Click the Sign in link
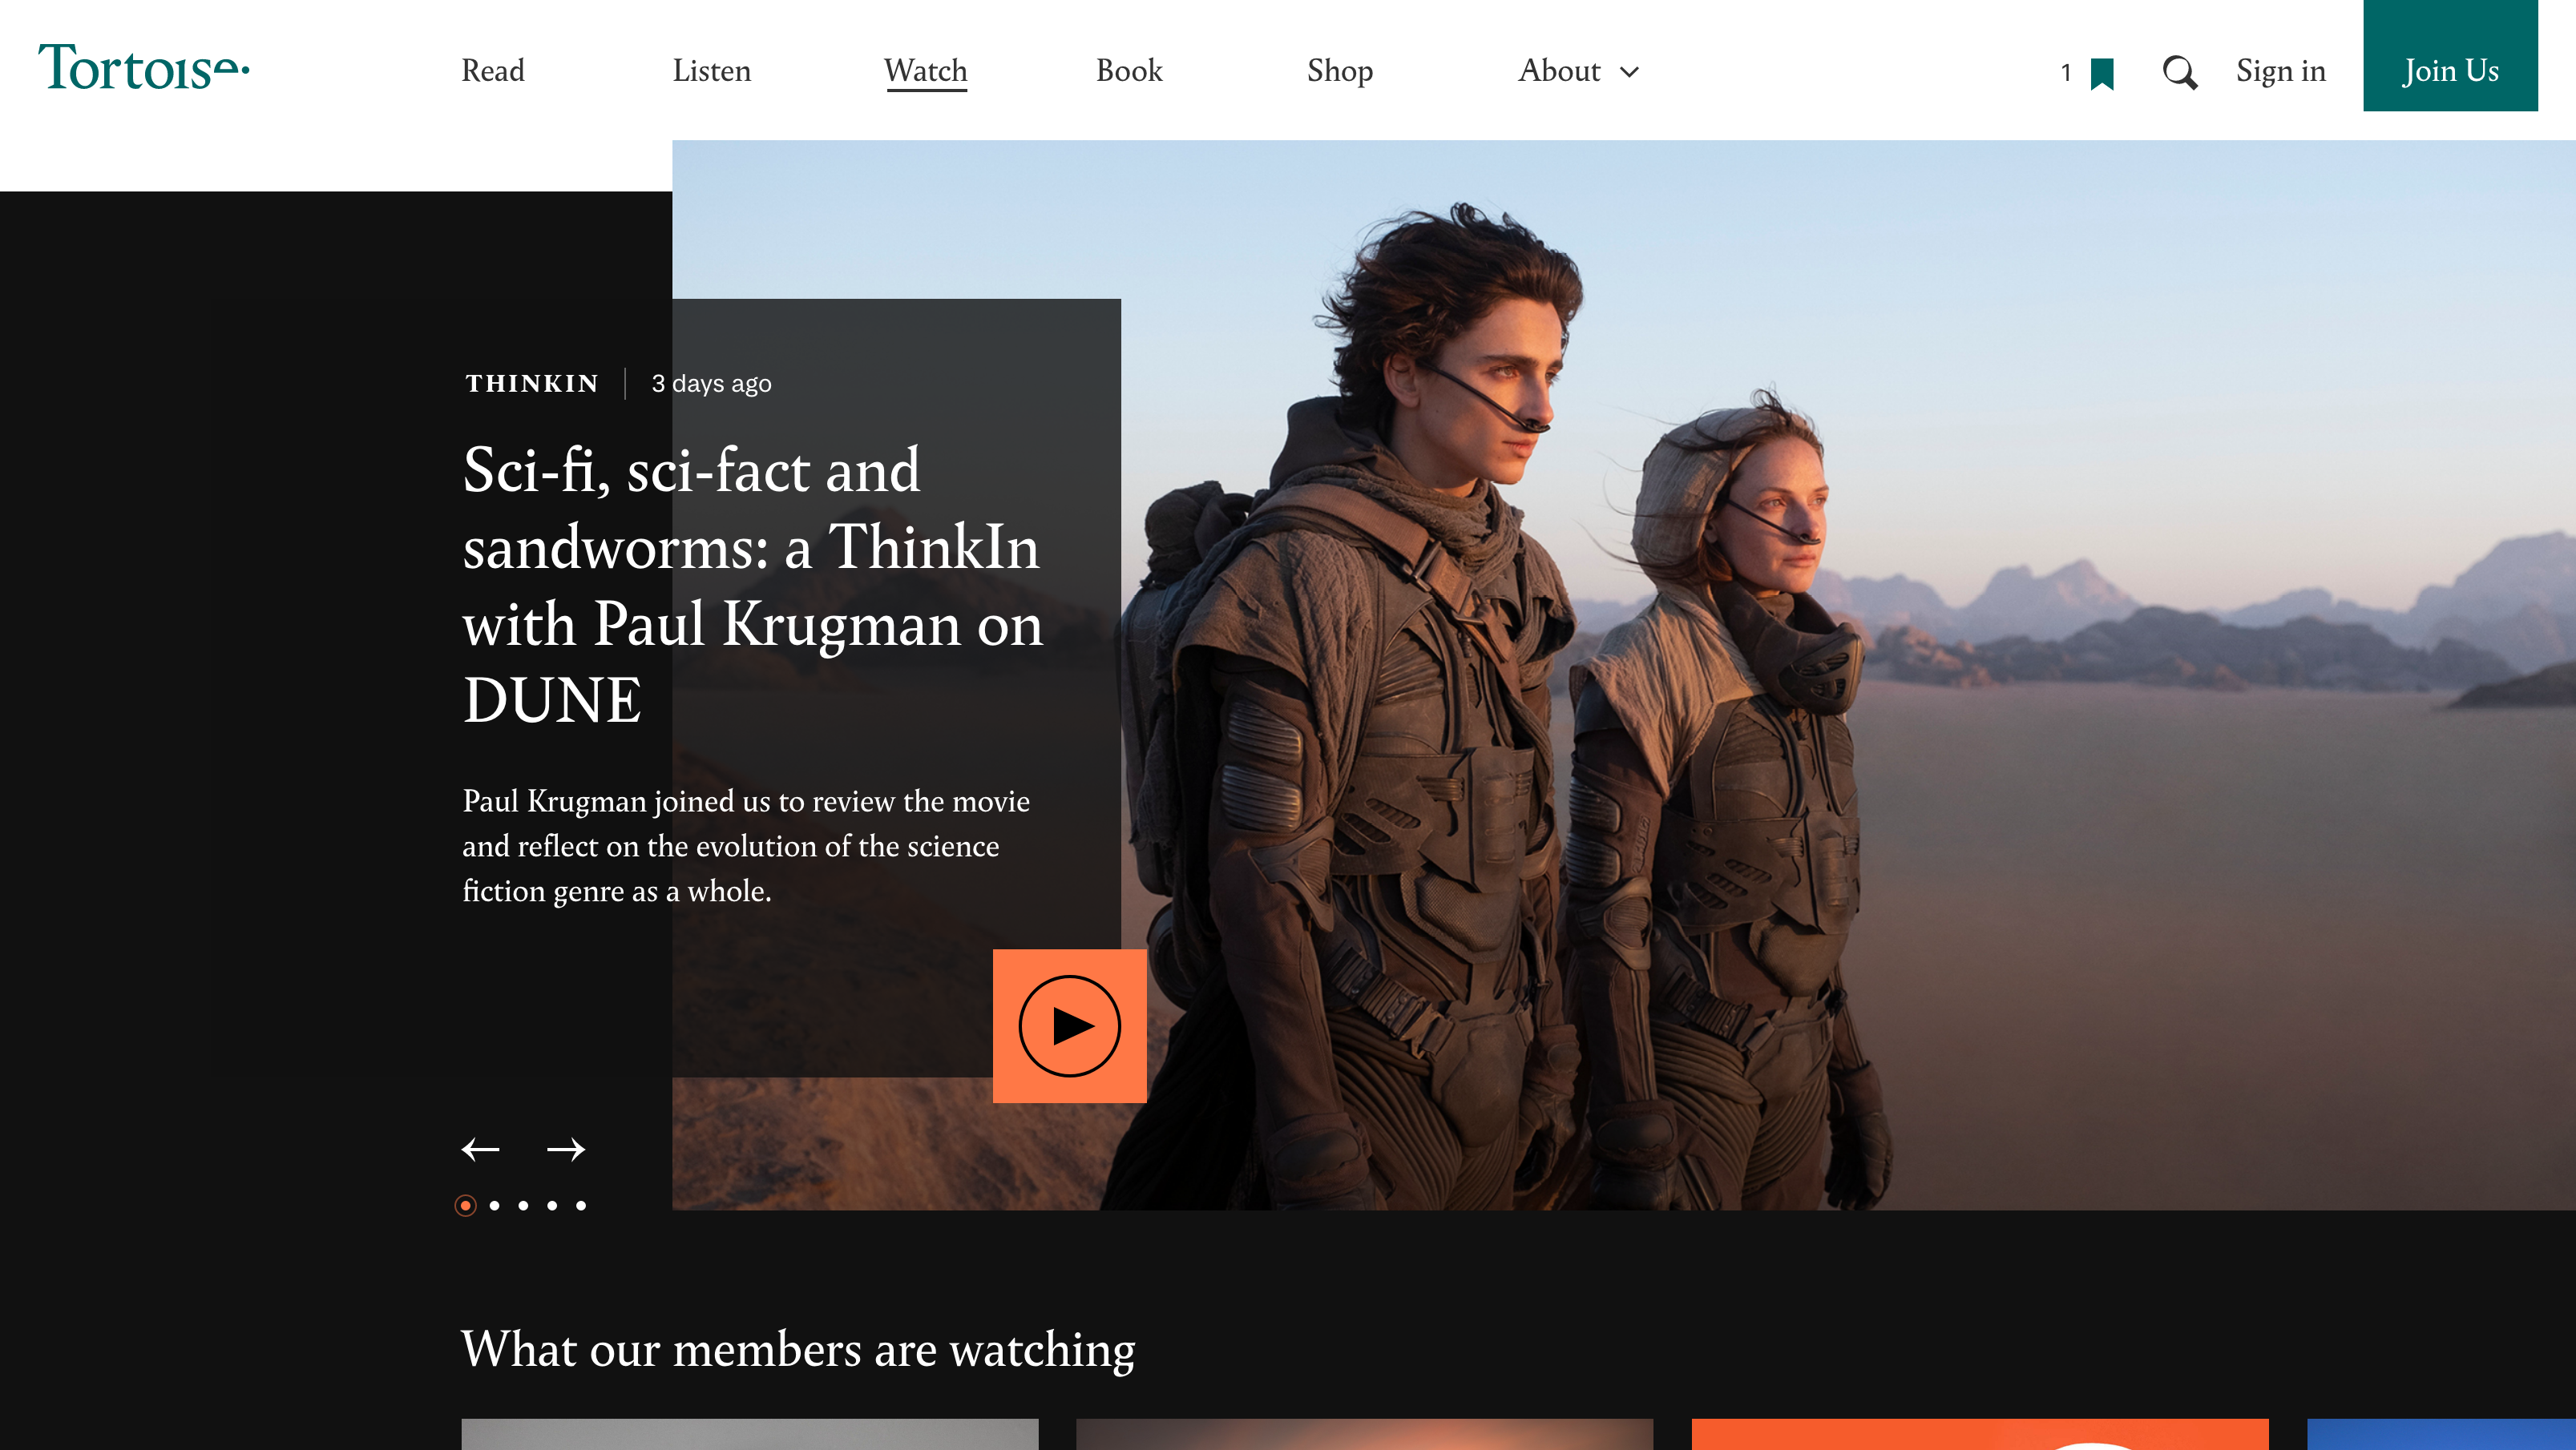This screenshot has height=1450, width=2576. pyautogui.click(x=2280, y=71)
